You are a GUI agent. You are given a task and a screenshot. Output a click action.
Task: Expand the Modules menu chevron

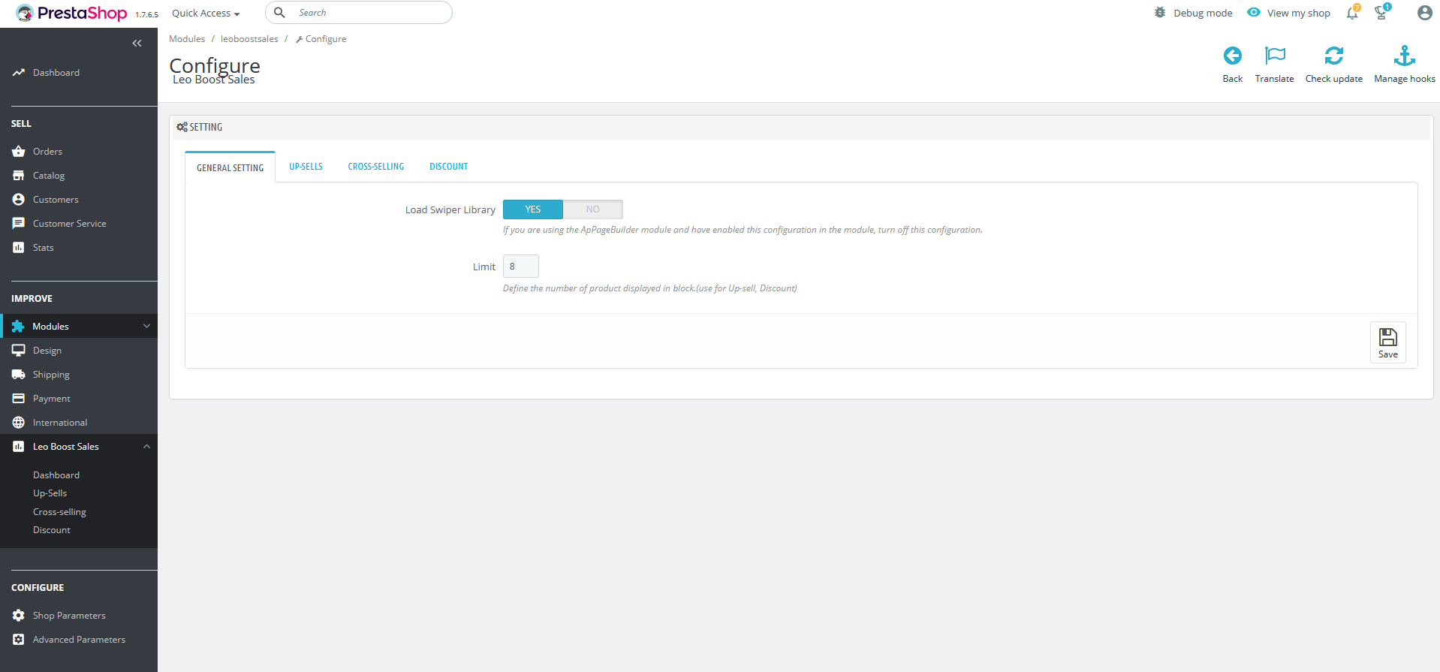click(x=147, y=327)
